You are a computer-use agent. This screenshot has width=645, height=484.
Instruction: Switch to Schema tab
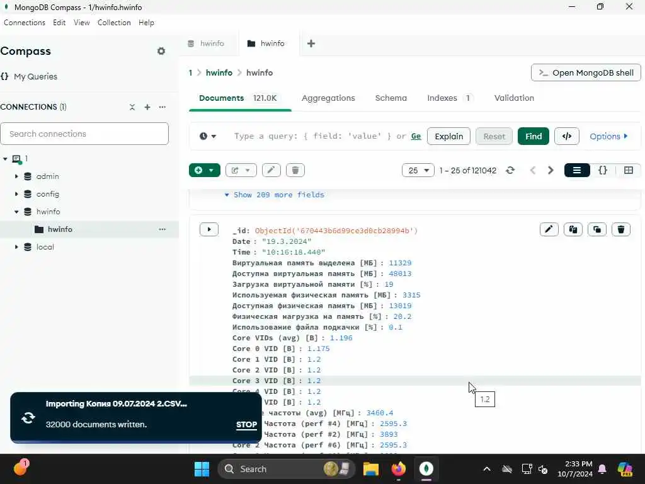click(x=391, y=98)
